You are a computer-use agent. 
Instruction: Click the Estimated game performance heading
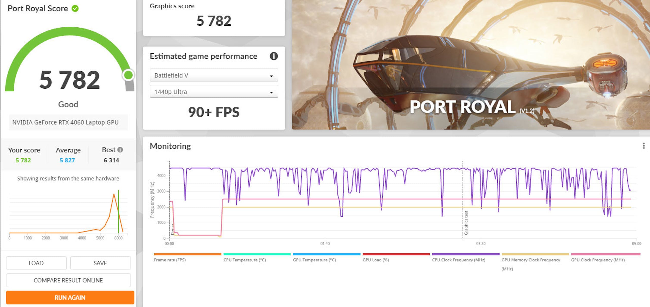pos(203,56)
